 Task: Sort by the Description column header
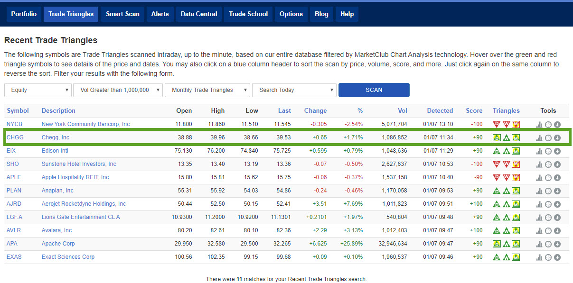tap(58, 110)
